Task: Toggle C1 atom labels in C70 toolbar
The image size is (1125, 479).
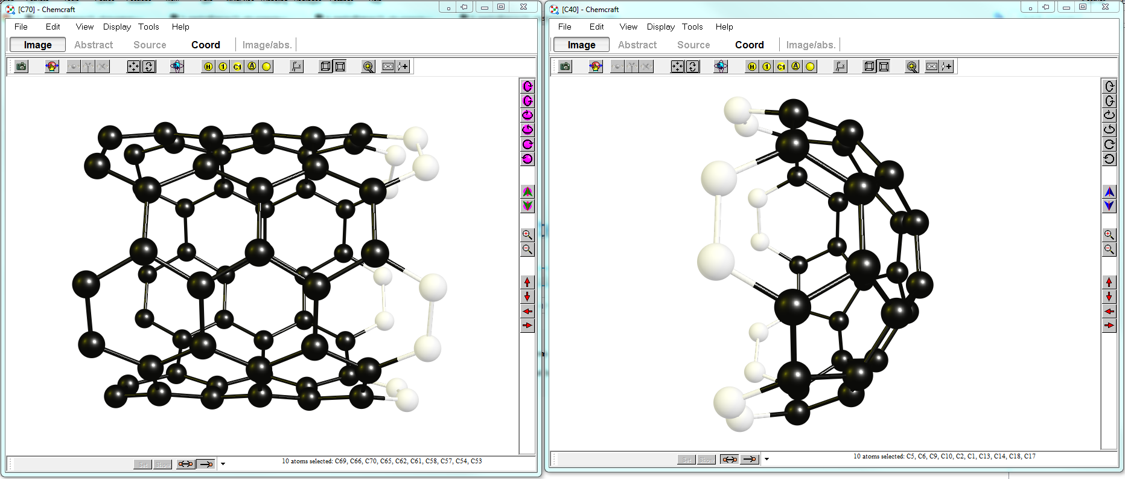Action: (x=237, y=66)
